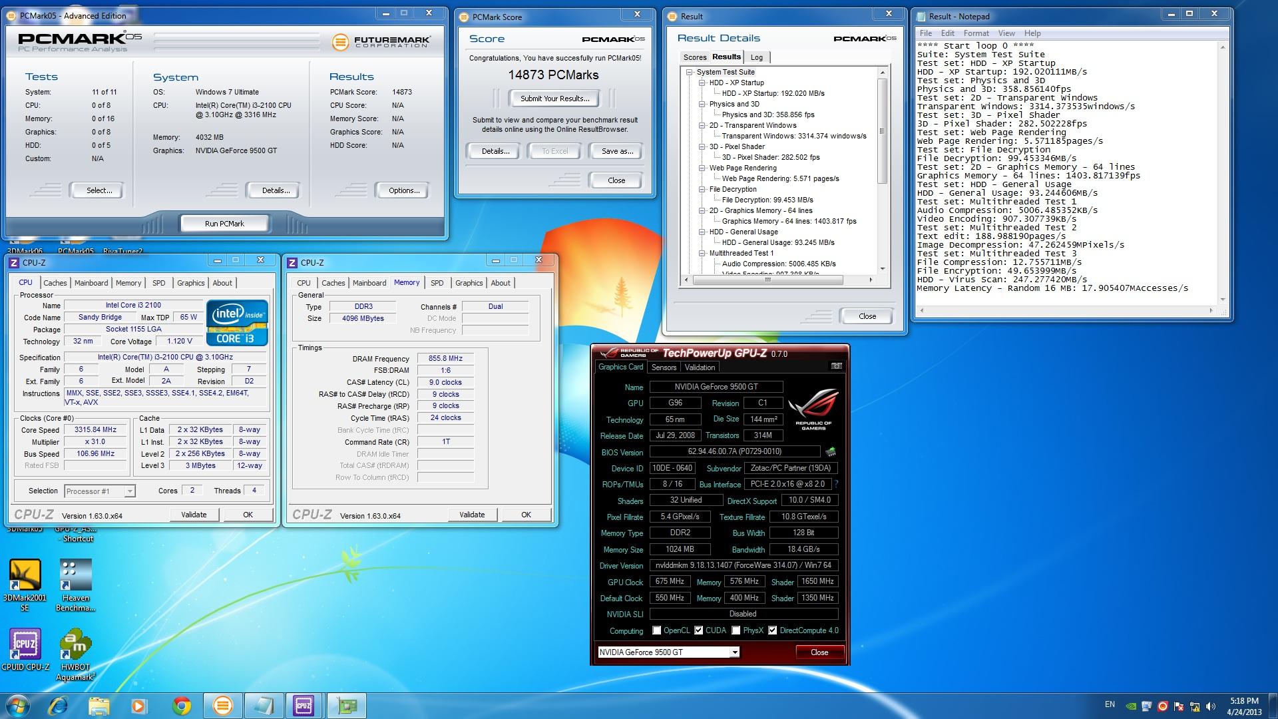
Task: Click the Futuremark Corporation logo
Action: point(381,42)
